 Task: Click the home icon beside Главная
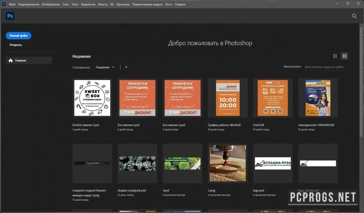(10, 60)
